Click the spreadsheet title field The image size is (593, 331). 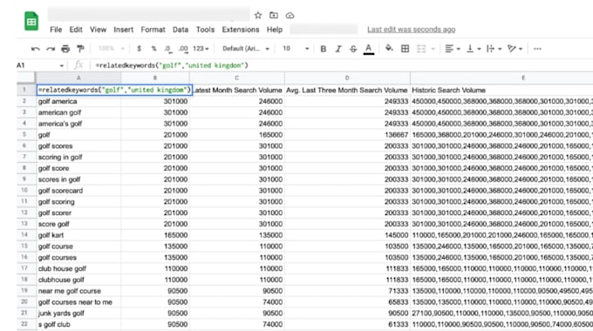pyautogui.click(x=148, y=14)
